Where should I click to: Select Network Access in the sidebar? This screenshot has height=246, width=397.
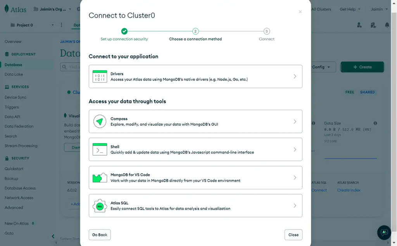point(19,198)
